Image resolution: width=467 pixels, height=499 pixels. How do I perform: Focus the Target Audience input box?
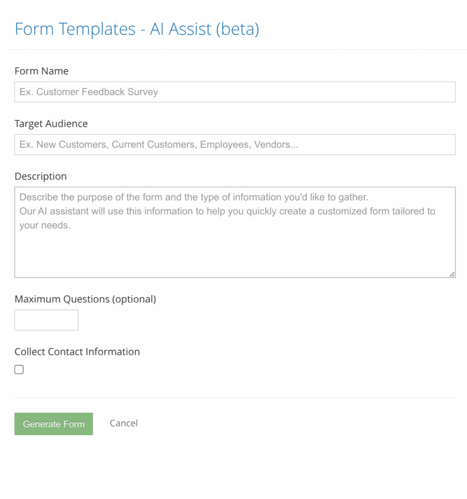[x=235, y=144]
